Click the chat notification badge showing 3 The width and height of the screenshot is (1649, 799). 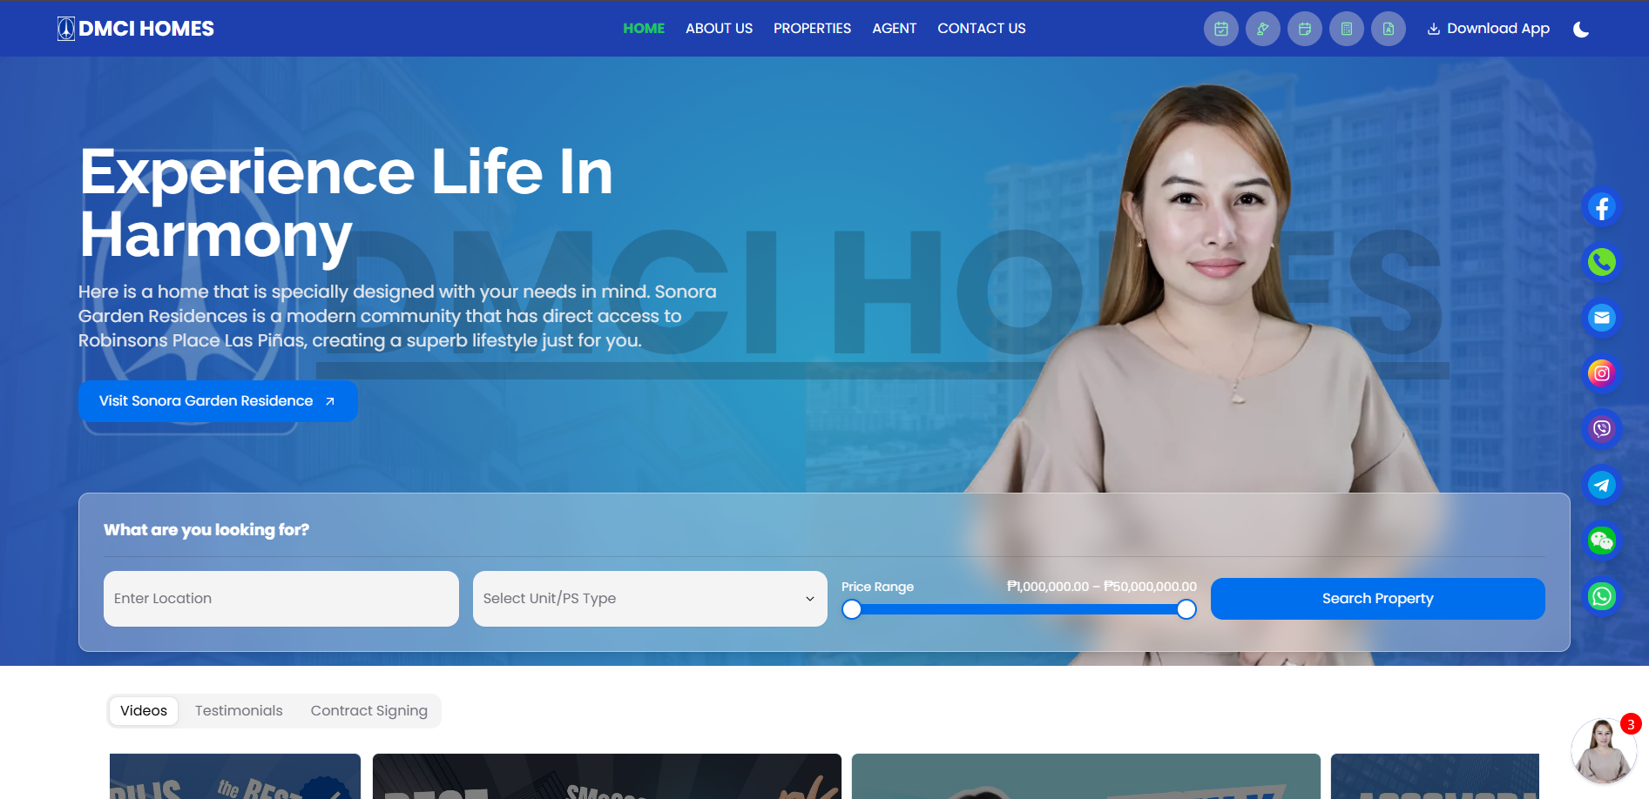coord(1631,724)
